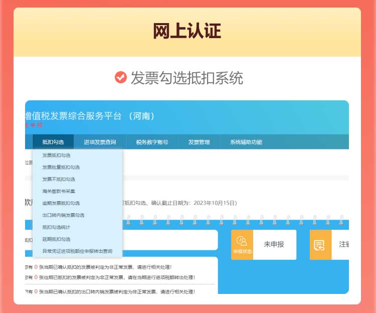Open 海关缴款书采集 from the menu
This screenshot has height=313, width=376.
pyautogui.click(x=59, y=191)
